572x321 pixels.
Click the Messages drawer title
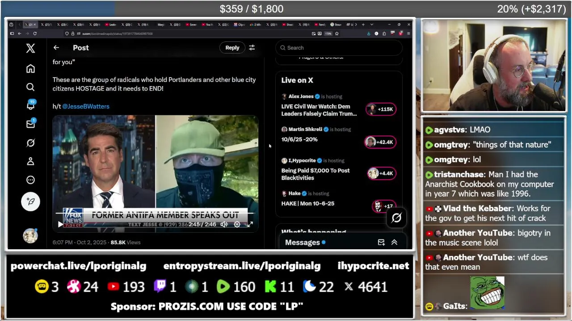point(303,243)
